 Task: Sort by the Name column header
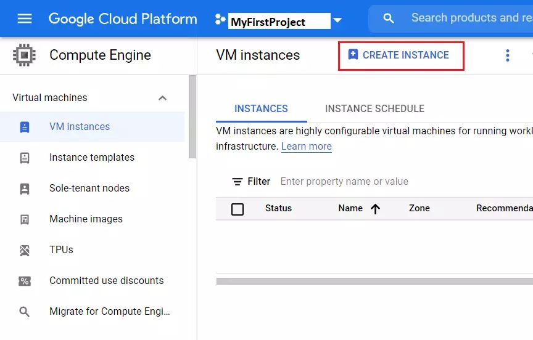(350, 208)
